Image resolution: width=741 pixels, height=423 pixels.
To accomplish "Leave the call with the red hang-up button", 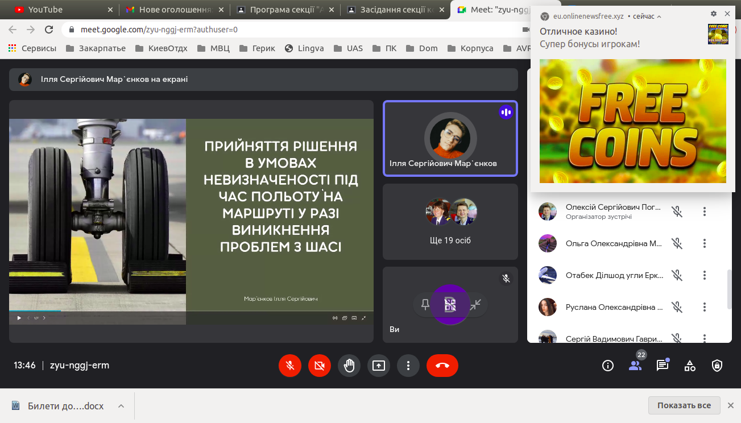I will point(442,366).
